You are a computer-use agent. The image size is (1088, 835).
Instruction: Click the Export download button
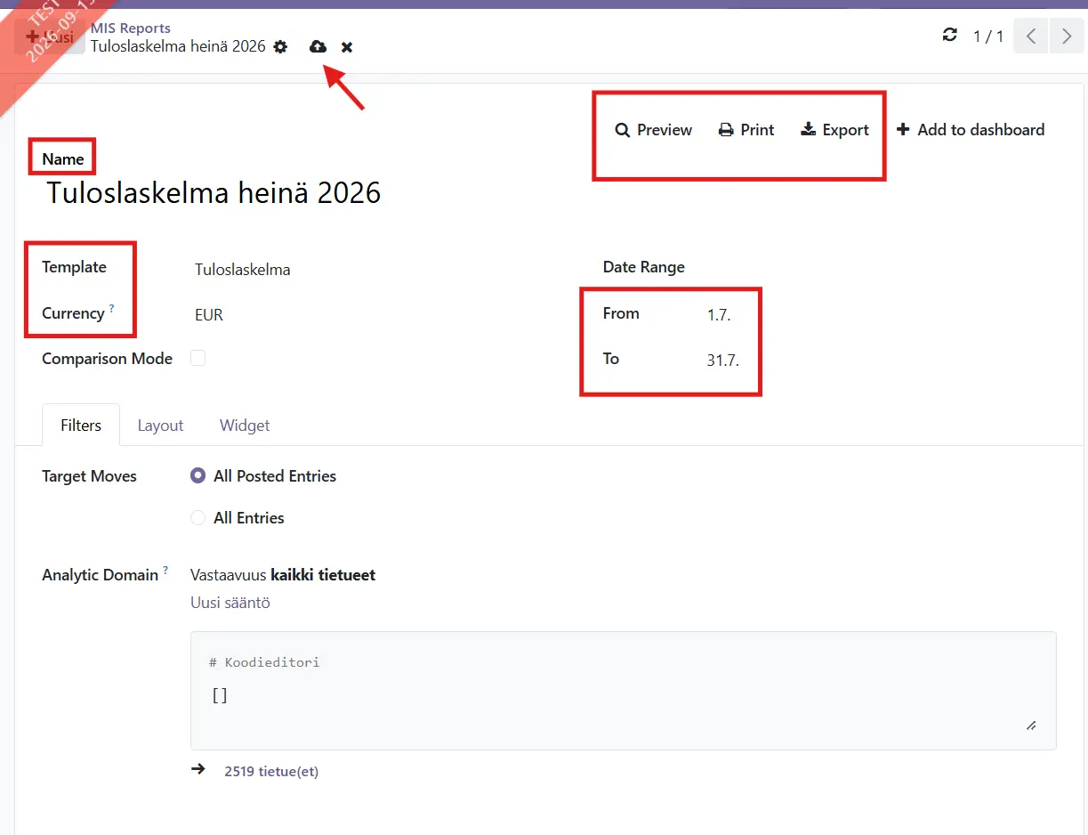pyautogui.click(x=834, y=130)
